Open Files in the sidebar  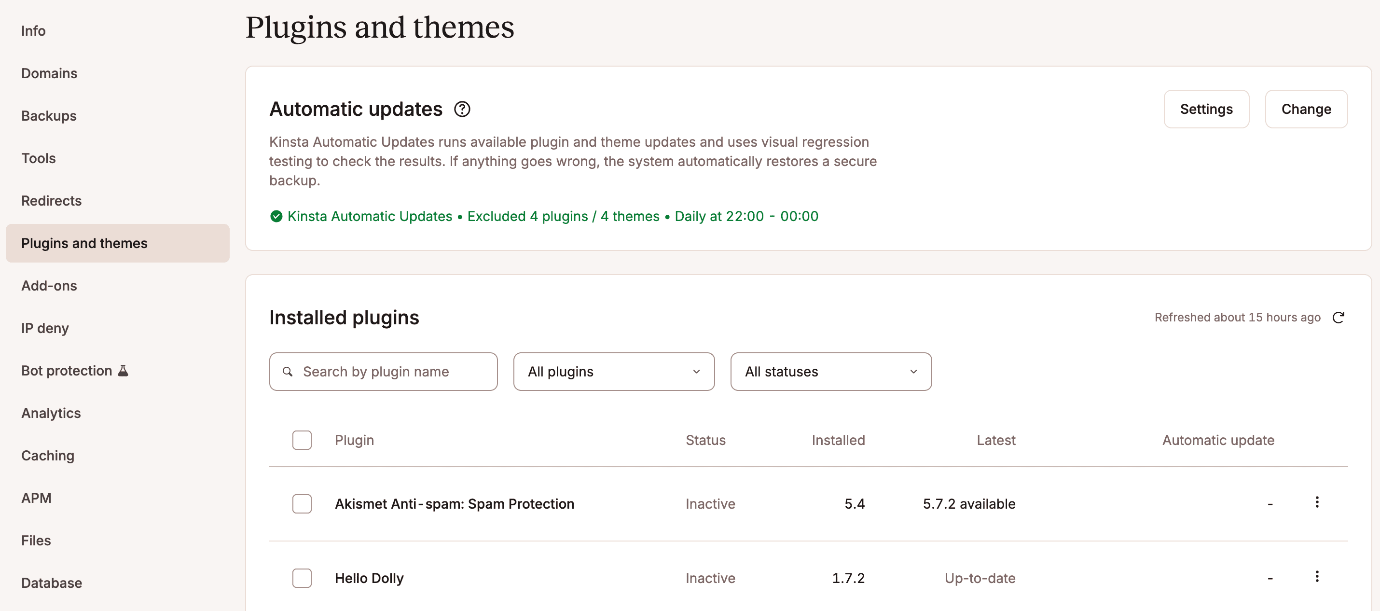[36, 540]
